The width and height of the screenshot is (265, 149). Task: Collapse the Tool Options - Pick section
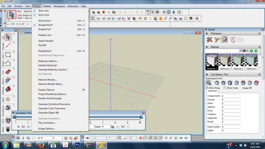(x=208, y=74)
